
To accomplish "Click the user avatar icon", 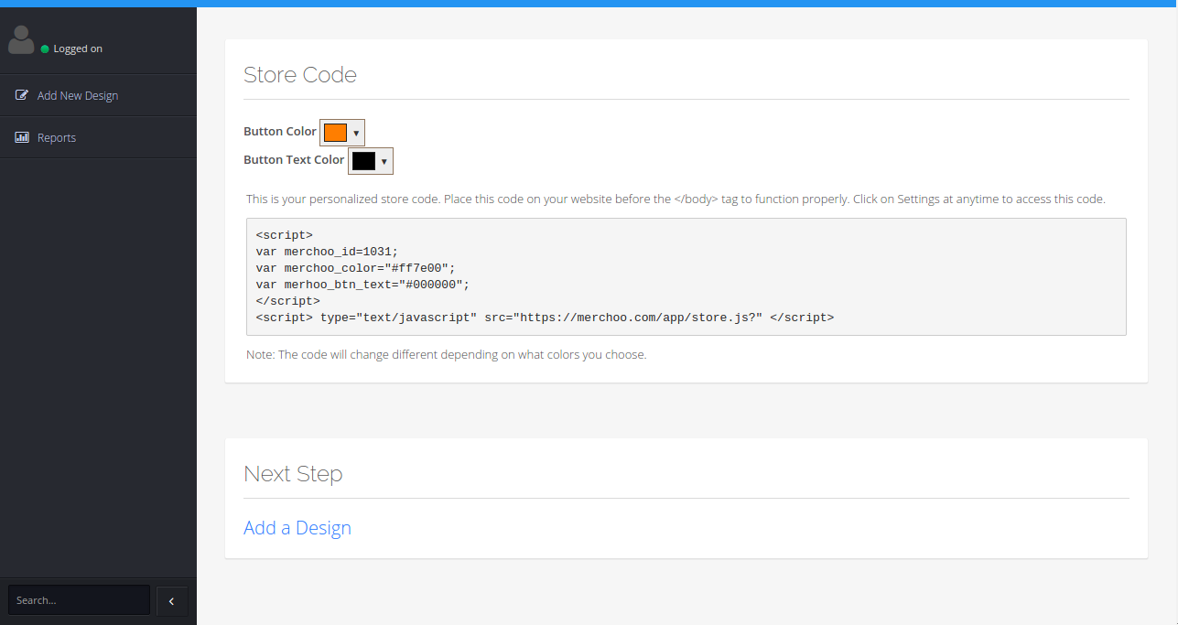I will pos(21,39).
